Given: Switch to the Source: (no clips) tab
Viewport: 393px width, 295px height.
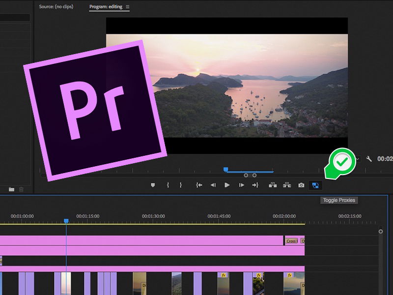Looking at the screenshot, I should 56,7.
